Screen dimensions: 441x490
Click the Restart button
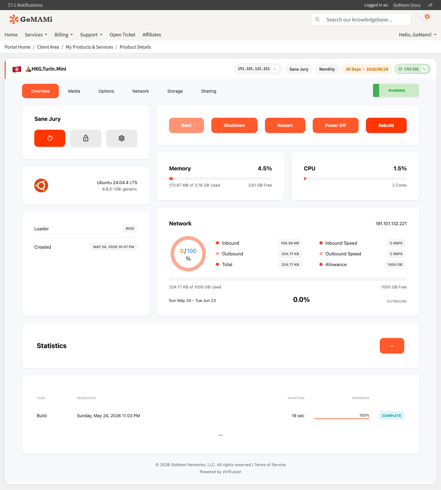pos(285,125)
